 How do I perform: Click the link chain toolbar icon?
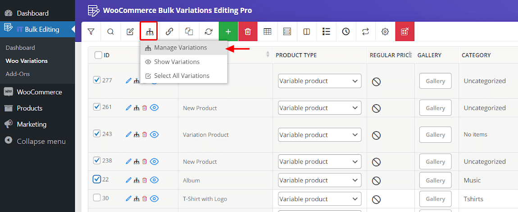coord(169,32)
